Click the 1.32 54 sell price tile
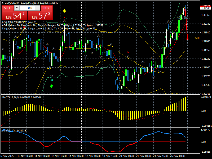 point(14,16)
